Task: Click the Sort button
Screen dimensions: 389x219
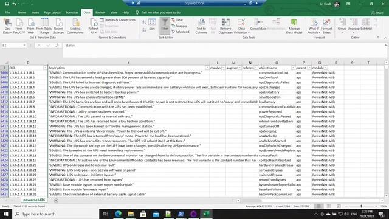Action: coord(152,24)
